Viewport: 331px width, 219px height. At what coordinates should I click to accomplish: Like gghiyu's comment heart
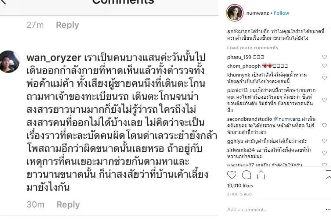click(x=324, y=141)
